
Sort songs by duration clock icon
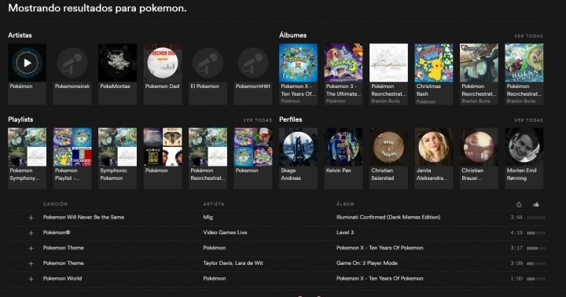[519, 204]
